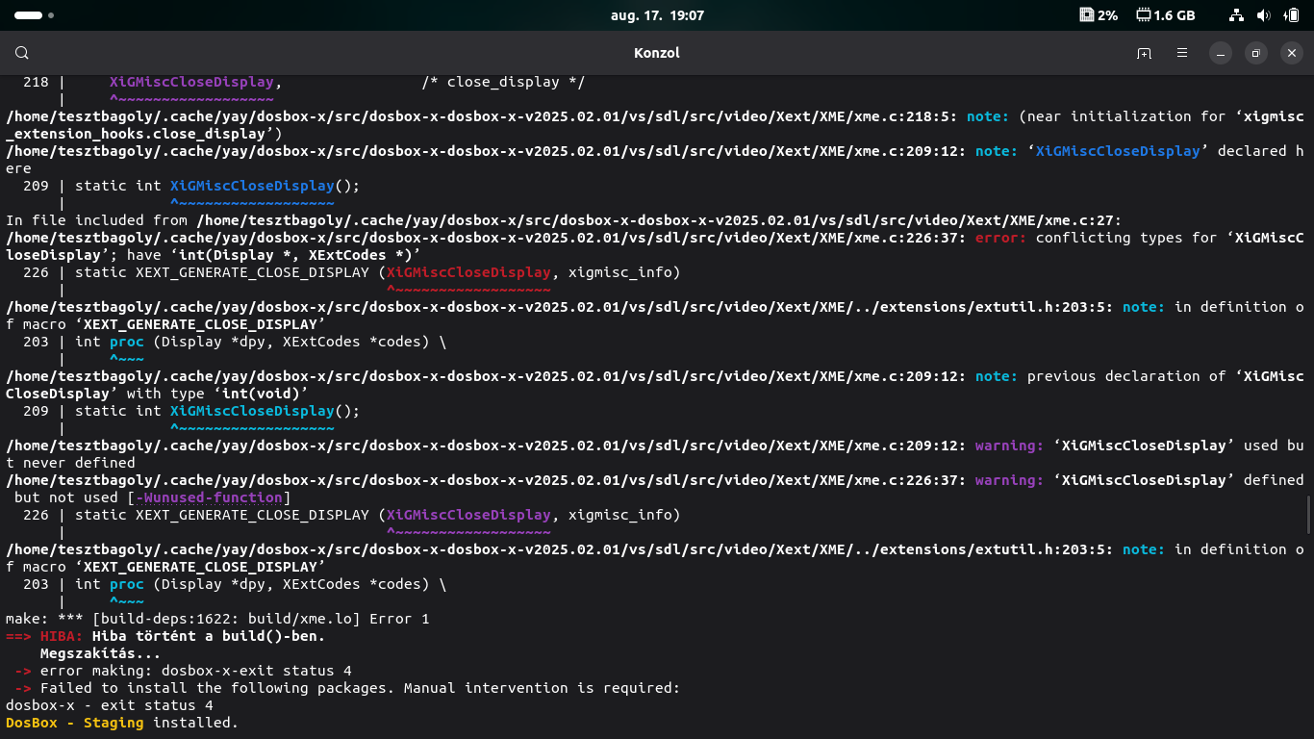
Task: Open the terminal search icon
Action: 22,53
